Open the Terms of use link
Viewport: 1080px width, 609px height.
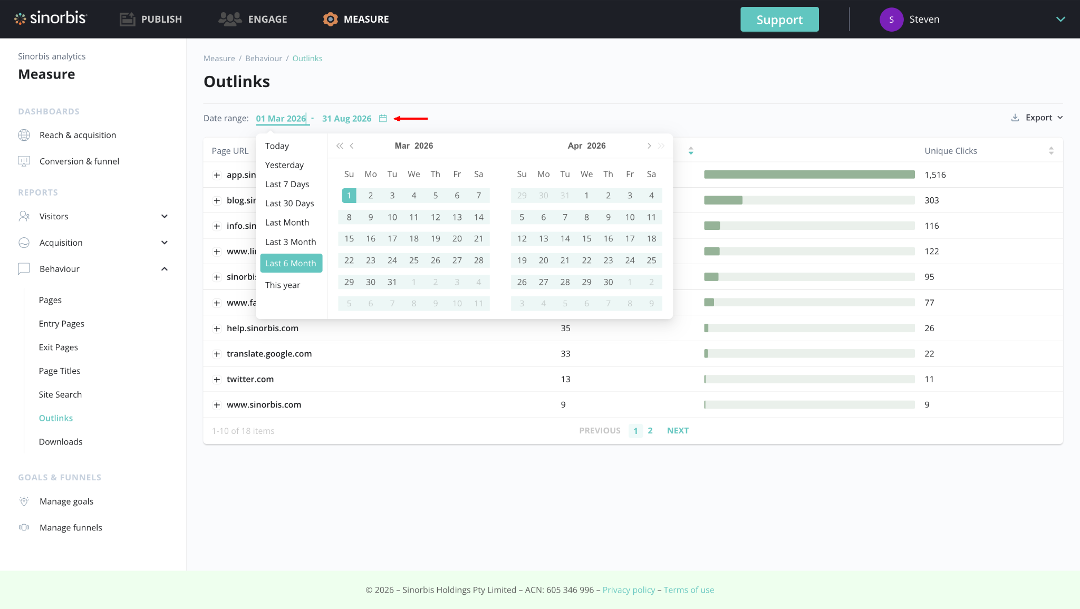point(689,590)
